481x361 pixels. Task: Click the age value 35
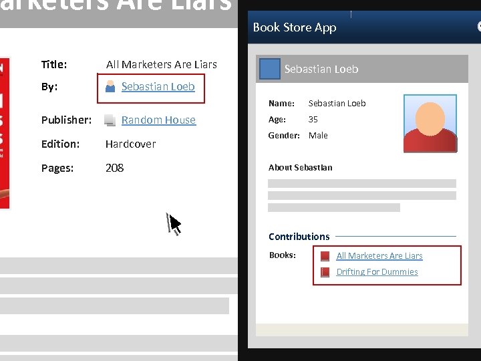click(x=313, y=120)
